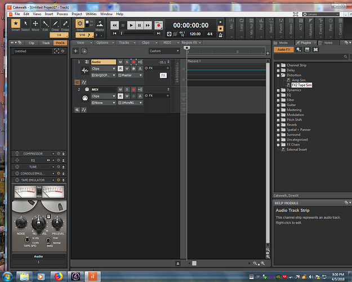Open the File menu

click(17, 14)
